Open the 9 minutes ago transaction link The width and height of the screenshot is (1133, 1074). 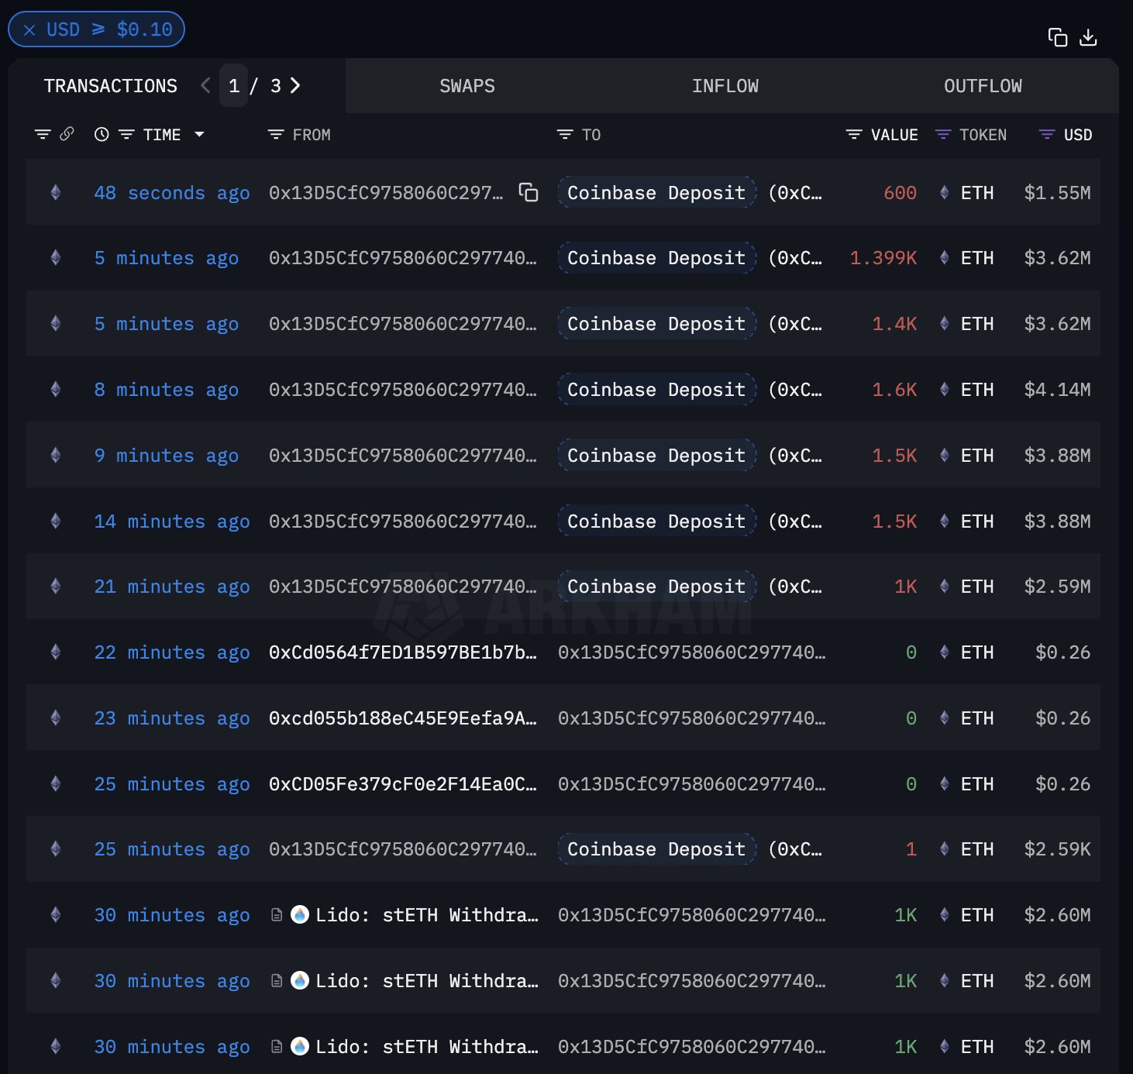click(167, 456)
